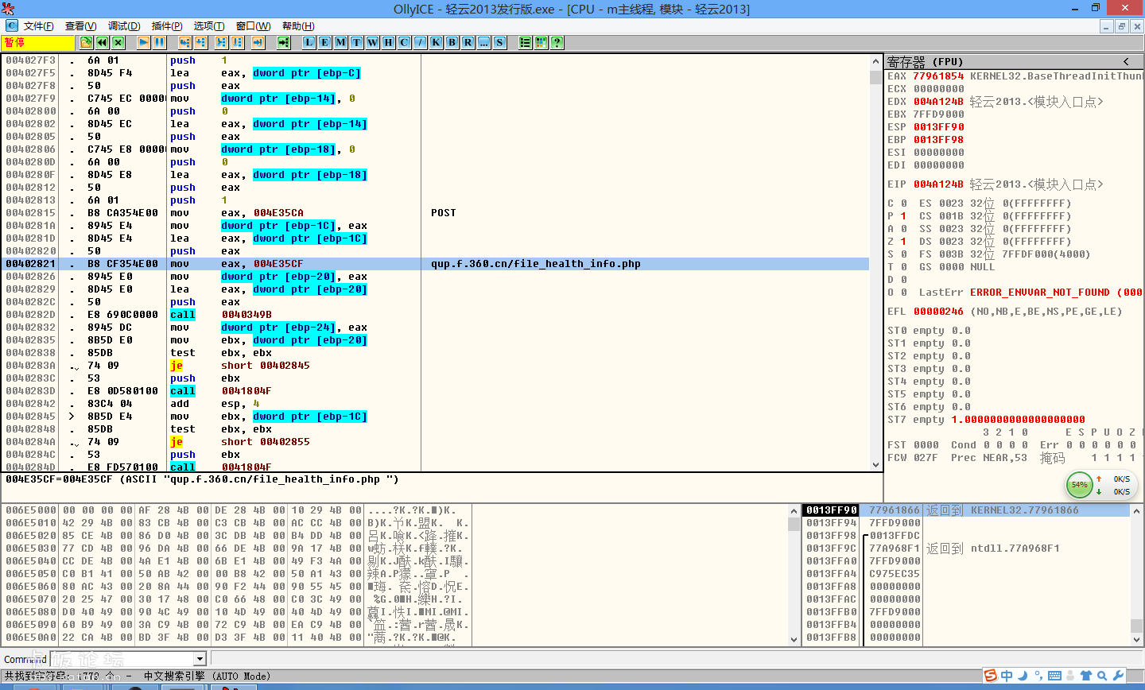Click the Trace into toolbar icon

pos(221,42)
